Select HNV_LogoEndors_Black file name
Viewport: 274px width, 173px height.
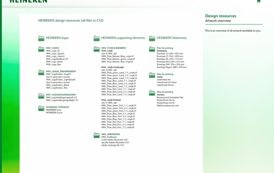coord(58,85)
